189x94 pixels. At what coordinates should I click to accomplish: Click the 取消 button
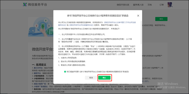pos(91,78)
